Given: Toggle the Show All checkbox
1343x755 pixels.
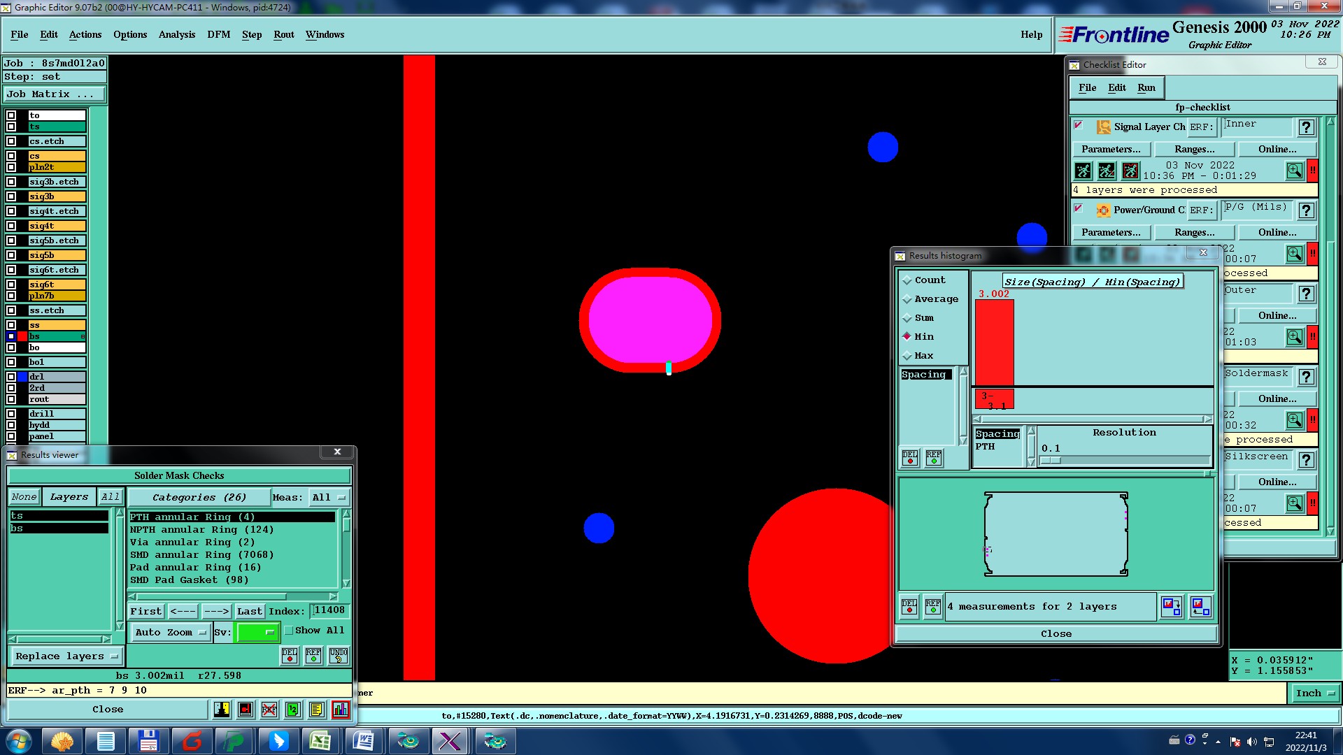Looking at the screenshot, I should 288,631.
